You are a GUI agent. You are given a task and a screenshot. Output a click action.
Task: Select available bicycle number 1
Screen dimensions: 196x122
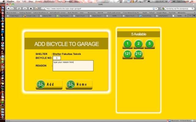pos(127,44)
